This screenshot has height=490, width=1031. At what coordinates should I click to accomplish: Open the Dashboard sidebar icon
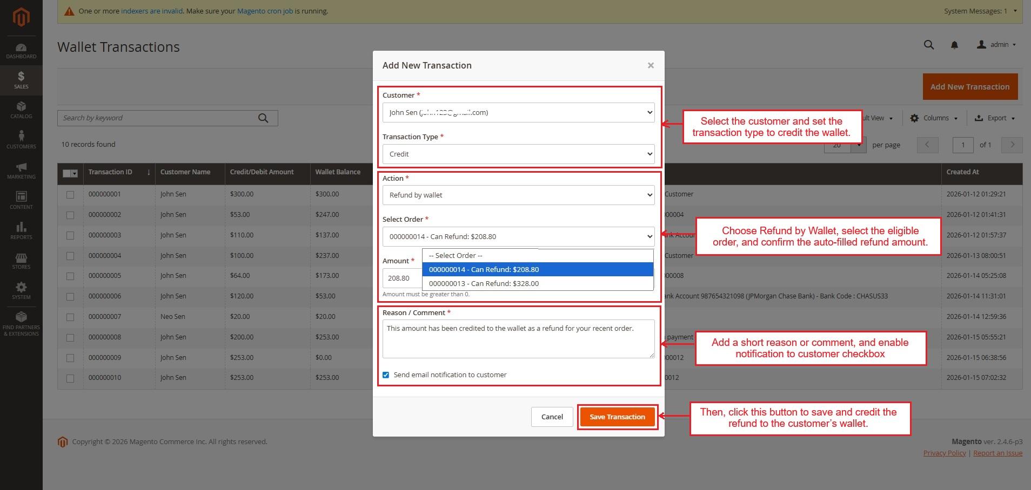pos(21,51)
